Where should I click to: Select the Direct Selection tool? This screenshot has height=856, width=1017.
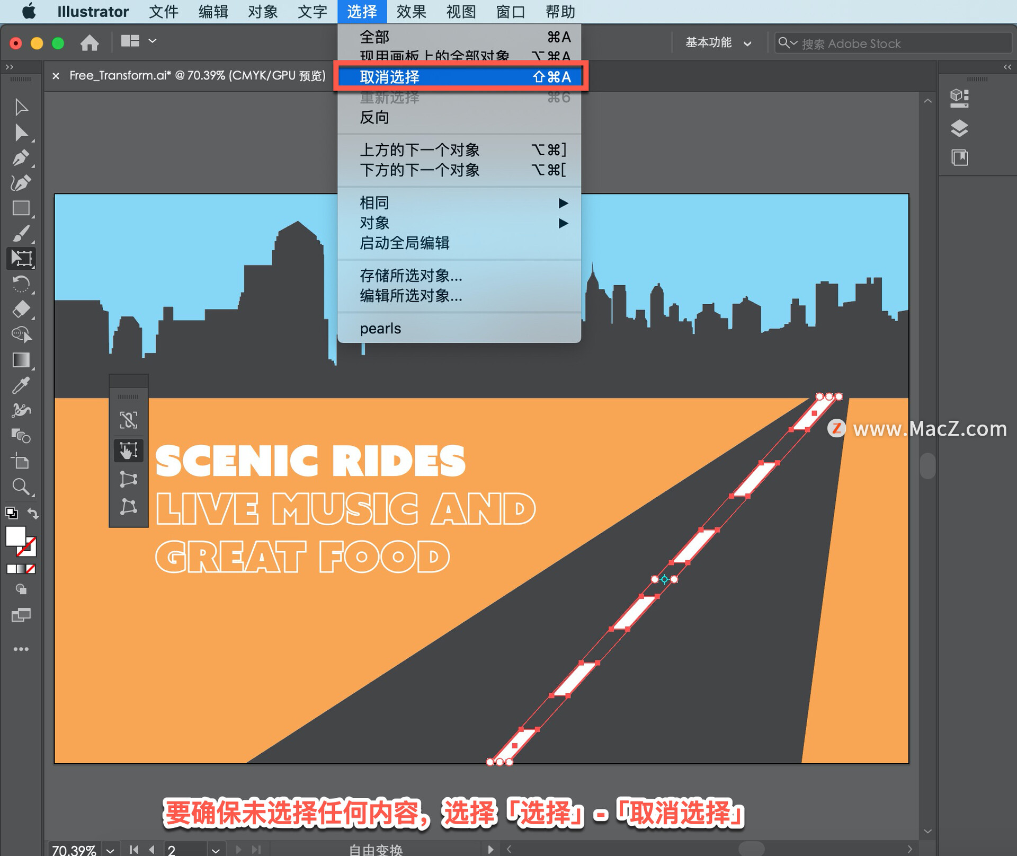(x=21, y=133)
